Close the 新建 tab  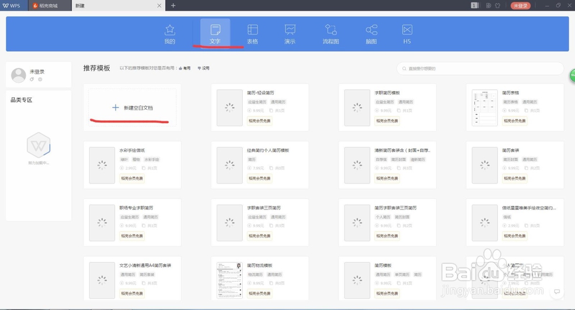coord(159,6)
